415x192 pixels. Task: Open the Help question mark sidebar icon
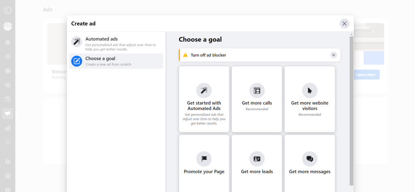click(7, 176)
